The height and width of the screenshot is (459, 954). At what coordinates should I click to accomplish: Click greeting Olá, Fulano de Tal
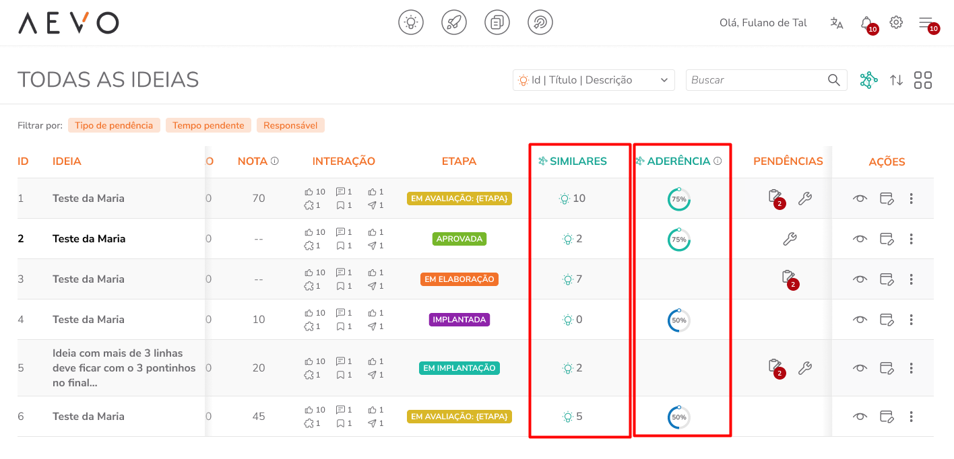coord(763,23)
